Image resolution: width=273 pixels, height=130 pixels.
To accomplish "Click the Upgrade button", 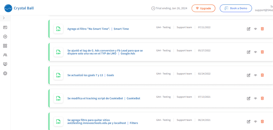I will coord(203,8).
